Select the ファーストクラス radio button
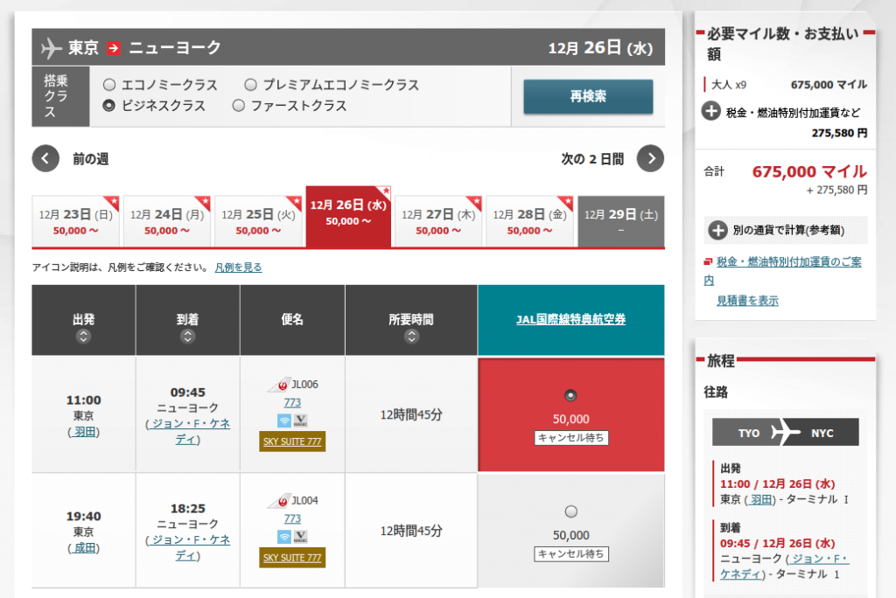 pyautogui.click(x=239, y=106)
